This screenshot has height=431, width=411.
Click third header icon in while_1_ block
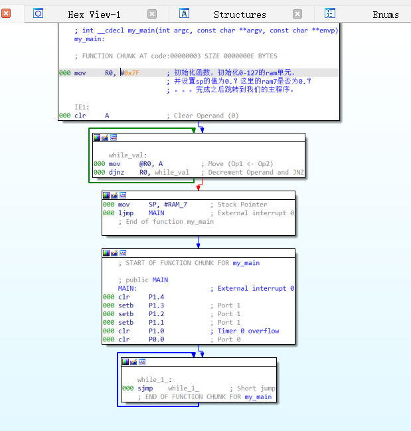coord(142,362)
